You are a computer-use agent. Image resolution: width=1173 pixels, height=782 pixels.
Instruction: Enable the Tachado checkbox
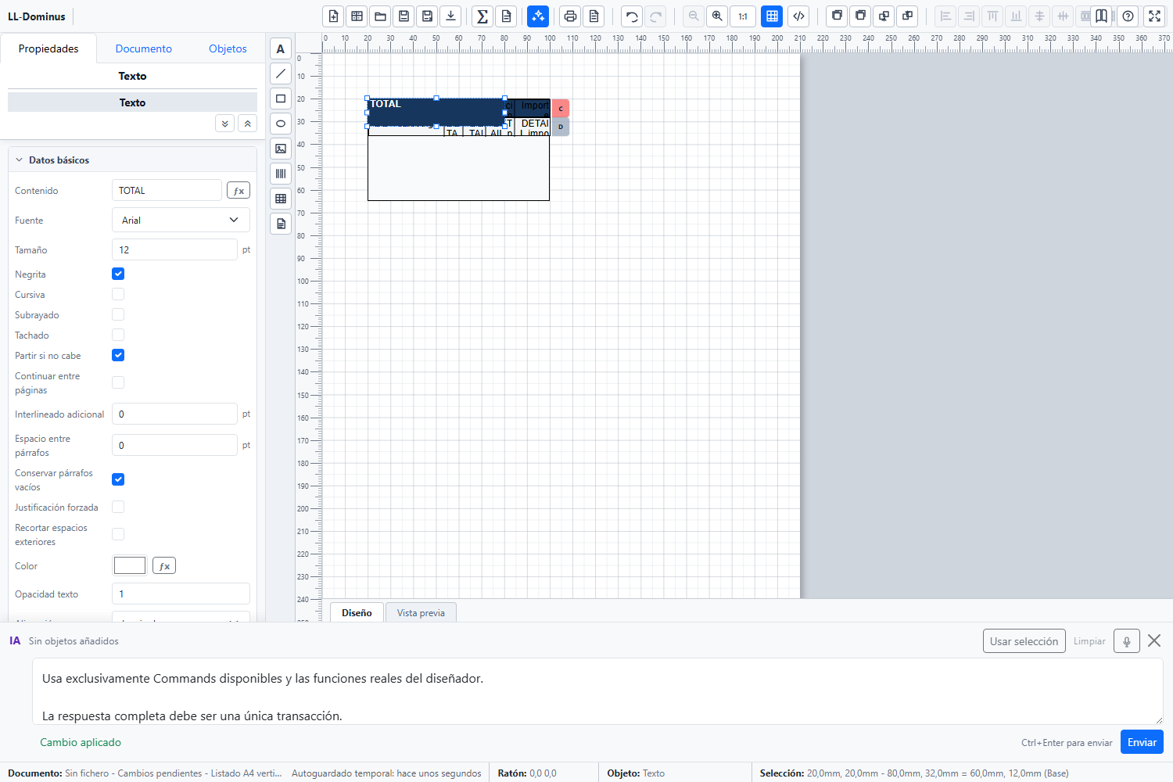coord(118,335)
